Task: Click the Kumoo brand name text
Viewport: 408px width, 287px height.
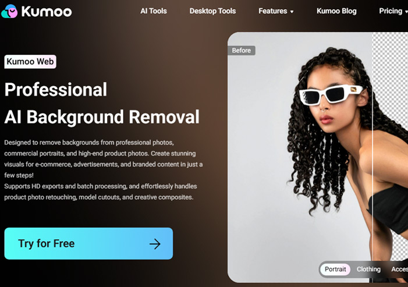Action: click(x=47, y=12)
